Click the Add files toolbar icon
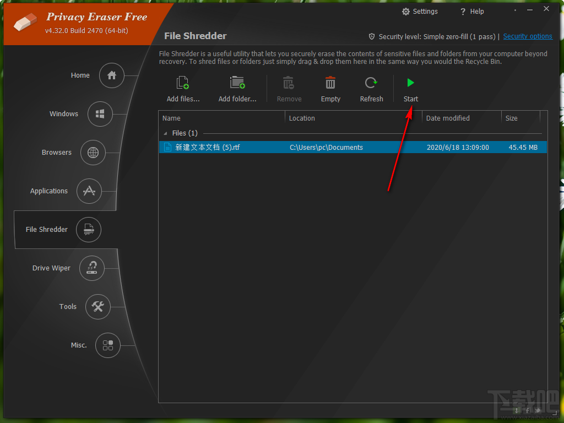Image resolution: width=564 pixels, height=423 pixels. [x=182, y=82]
